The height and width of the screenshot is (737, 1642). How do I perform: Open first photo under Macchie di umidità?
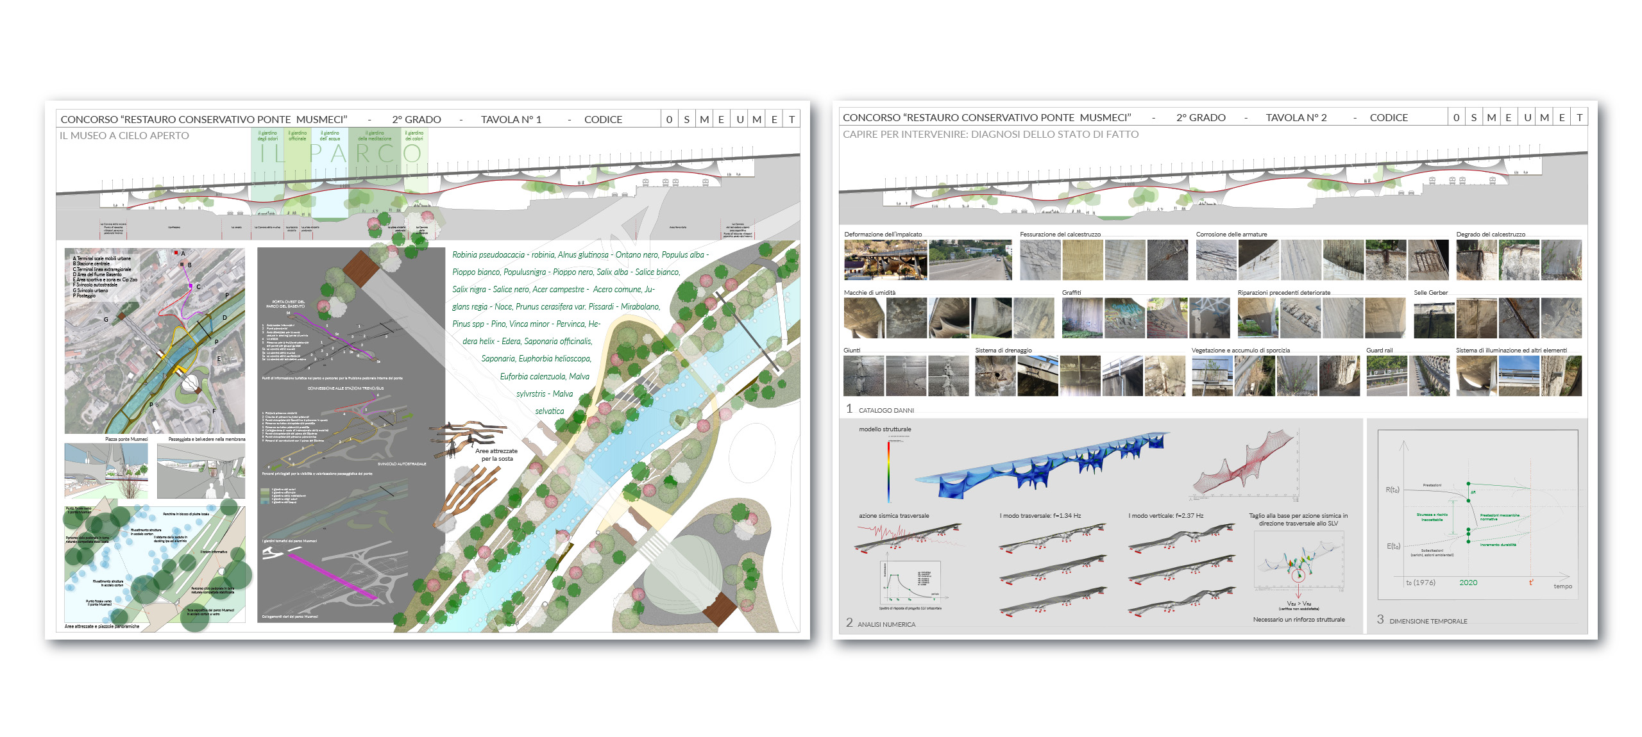point(864,318)
